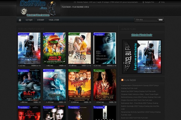Click the FILM İNDİR sidebar heading
This screenshot has height=120, width=181.
pyautogui.click(x=130, y=80)
